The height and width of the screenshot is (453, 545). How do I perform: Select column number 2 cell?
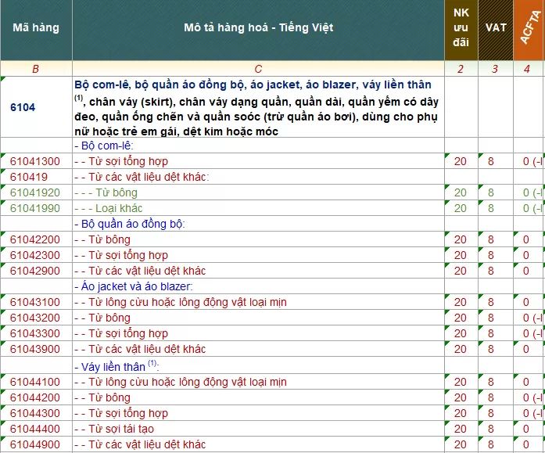coord(461,69)
